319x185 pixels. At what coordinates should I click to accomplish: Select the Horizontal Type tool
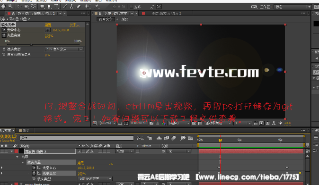pyautogui.click(x=56, y=7)
